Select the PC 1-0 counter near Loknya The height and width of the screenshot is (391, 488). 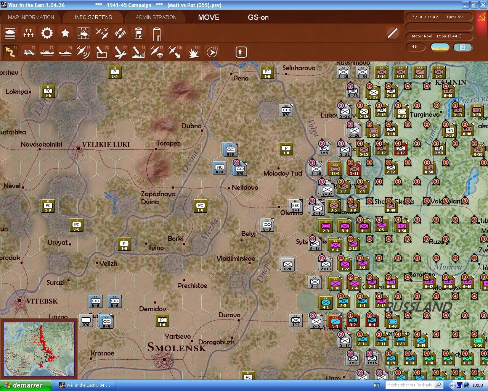click(48, 91)
